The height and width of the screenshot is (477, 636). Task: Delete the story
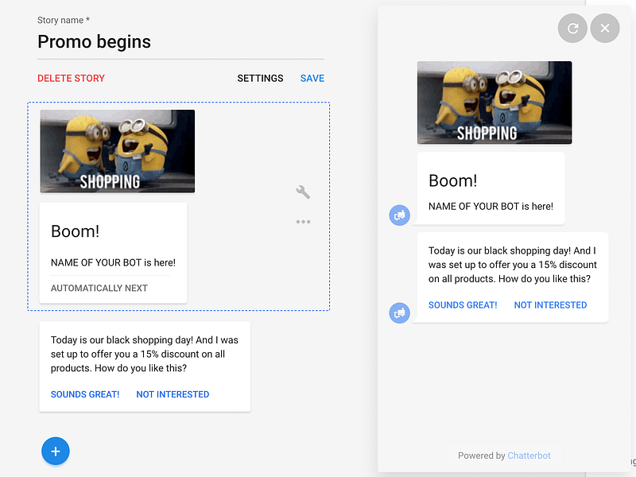coord(71,78)
